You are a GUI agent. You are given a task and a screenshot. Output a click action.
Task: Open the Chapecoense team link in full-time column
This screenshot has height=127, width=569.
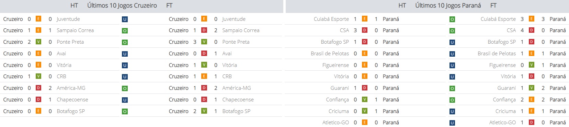(x=238, y=100)
